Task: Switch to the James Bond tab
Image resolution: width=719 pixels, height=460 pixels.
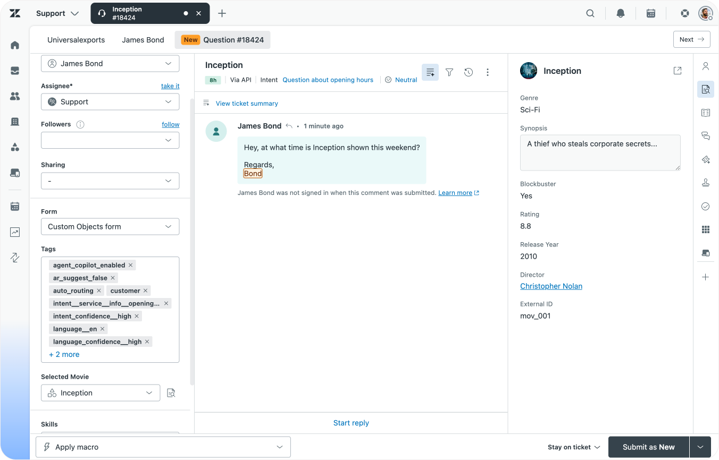Action: 143,40
